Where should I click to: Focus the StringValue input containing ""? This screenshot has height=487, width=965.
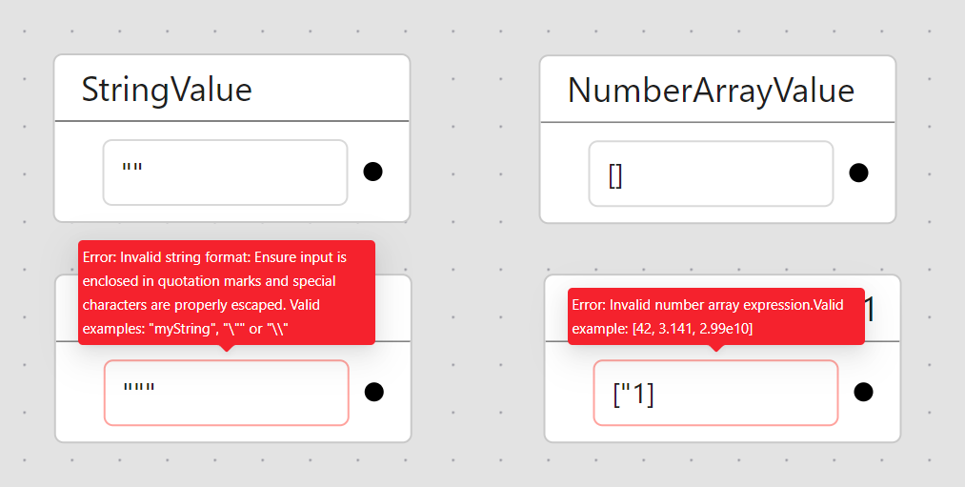click(225, 172)
